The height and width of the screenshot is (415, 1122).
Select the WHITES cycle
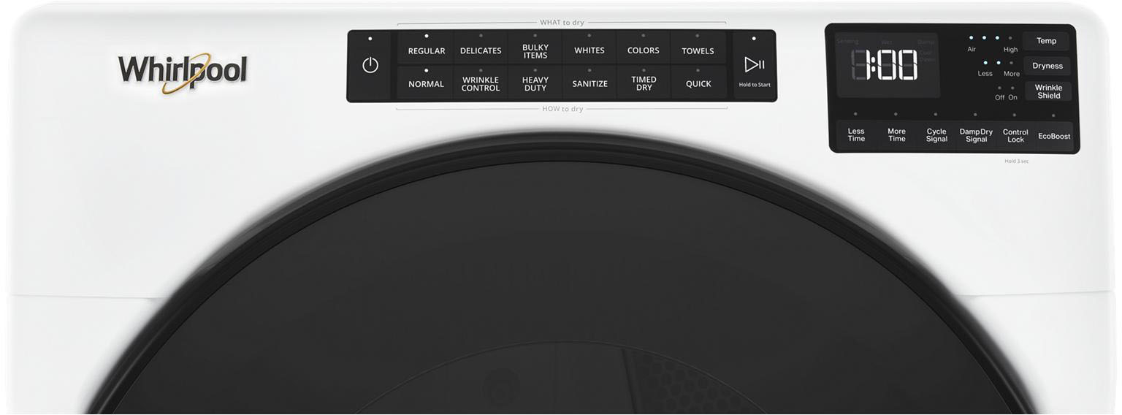tap(589, 47)
